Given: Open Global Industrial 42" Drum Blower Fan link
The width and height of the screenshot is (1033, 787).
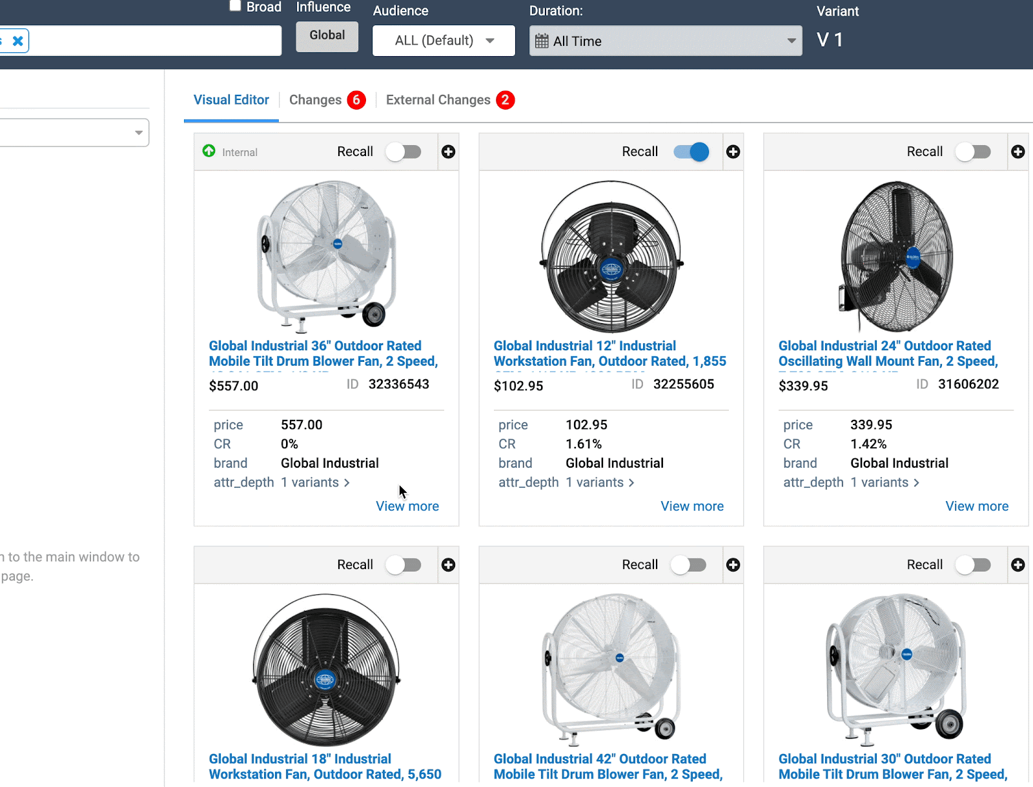Looking at the screenshot, I should coord(608,766).
